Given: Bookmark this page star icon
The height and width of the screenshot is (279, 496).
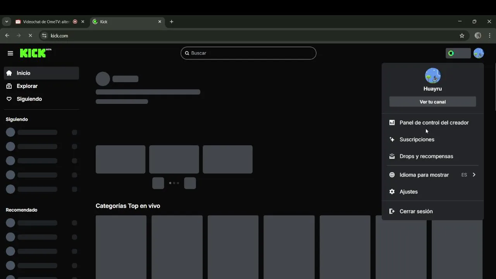Looking at the screenshot, I should pyautogui.click(x=462, y=36).
